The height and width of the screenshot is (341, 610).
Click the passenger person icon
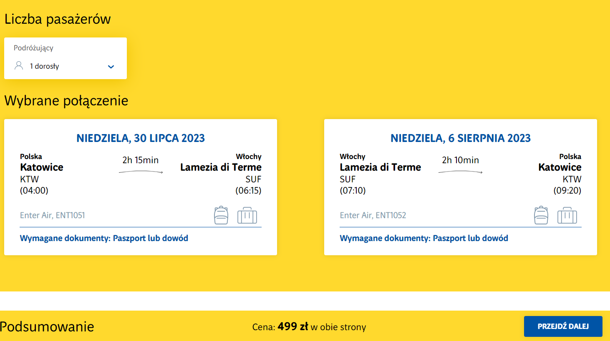pos(19,66)
